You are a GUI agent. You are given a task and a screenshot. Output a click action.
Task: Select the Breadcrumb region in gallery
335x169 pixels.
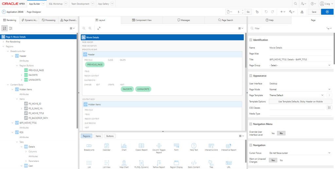[89, 147]
